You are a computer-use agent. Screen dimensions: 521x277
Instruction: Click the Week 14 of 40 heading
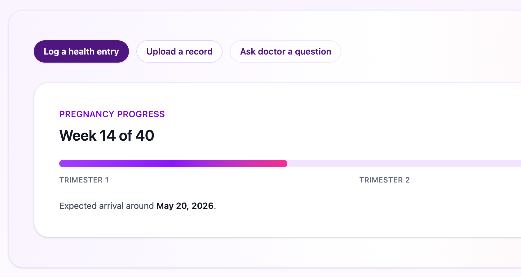point(107,135)
